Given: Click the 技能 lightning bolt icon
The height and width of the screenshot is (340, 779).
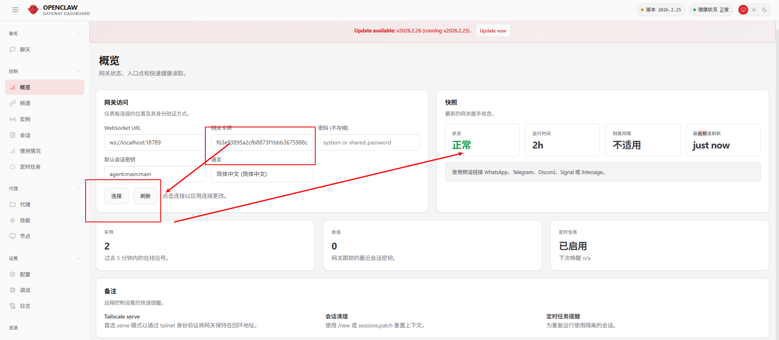Looking at the screenshot, I should click(13, 220).
